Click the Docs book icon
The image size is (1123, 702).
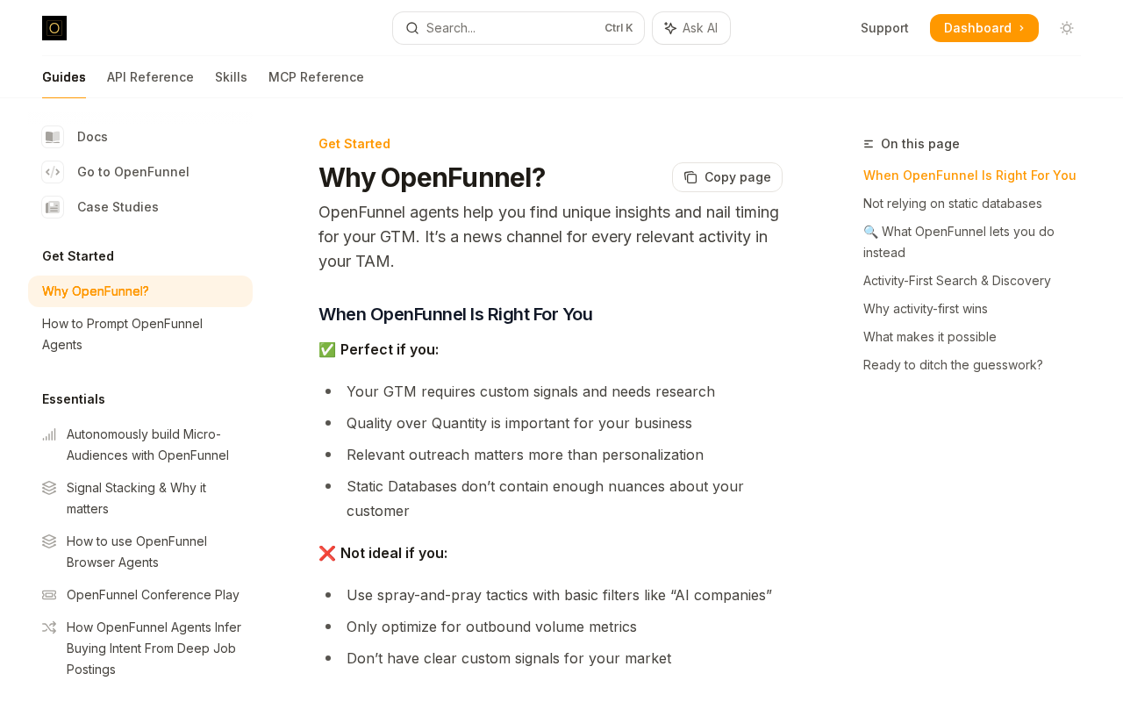click(x=53, y=137)
